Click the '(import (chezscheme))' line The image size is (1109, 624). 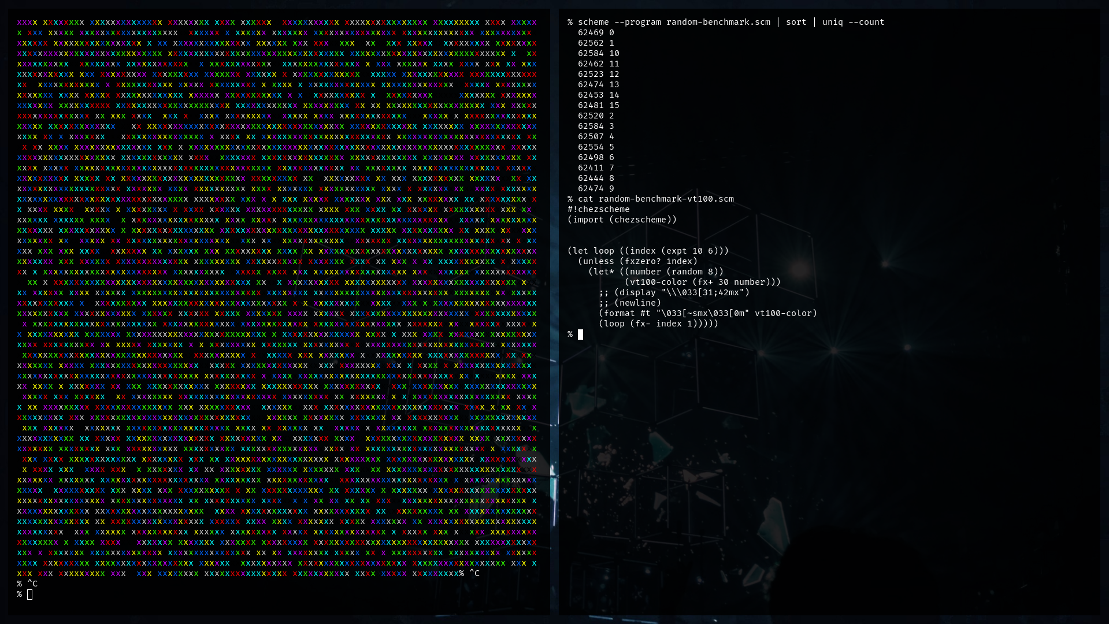[622, 220]
